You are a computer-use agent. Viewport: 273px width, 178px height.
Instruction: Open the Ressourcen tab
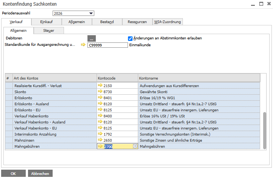(137, 22)
